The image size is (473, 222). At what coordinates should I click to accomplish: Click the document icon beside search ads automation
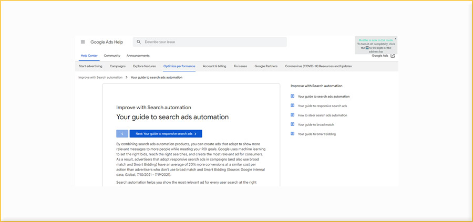click(292, 96)
